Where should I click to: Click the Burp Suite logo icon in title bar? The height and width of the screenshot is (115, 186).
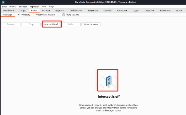(3, 2)
